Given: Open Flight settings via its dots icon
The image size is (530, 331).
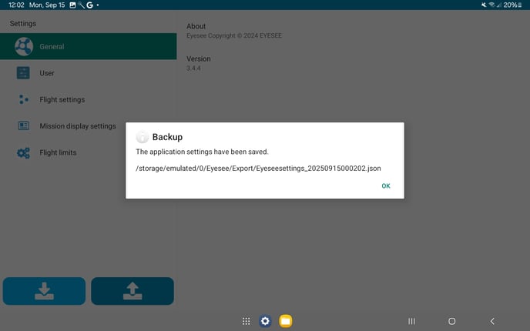Looking at the screenshot, I should [x=24, y=99].
